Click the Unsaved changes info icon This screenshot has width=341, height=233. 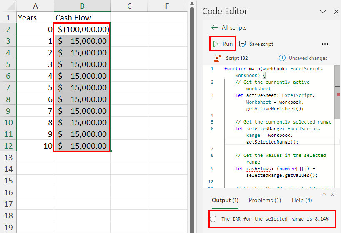[282, 58]
